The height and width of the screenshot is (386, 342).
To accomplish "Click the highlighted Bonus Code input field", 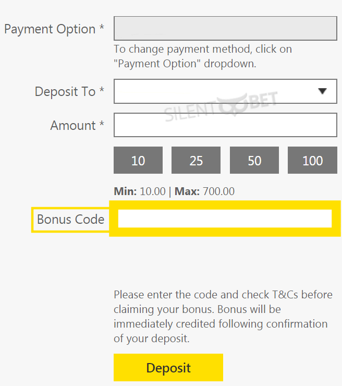I will [225, 219].
